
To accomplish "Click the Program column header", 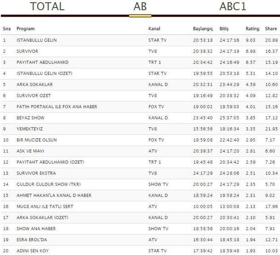I will pos(26,29).
